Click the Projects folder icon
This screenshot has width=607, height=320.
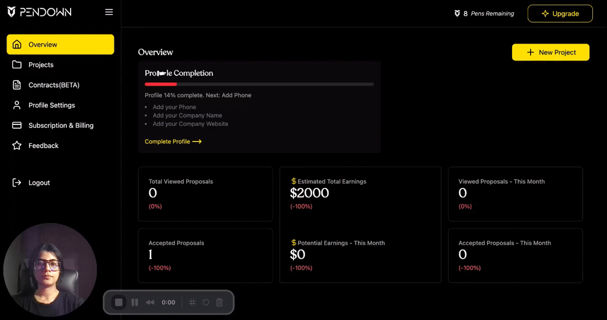pos(17,65)
